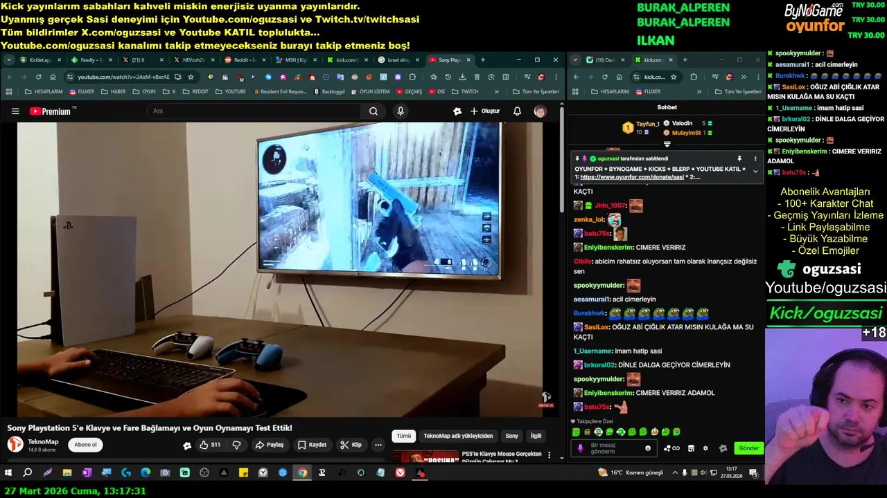The width and height of the screenshot is (887, 498).
Task: Open the TeknoMap channel name link
Action: pos(43,441)
